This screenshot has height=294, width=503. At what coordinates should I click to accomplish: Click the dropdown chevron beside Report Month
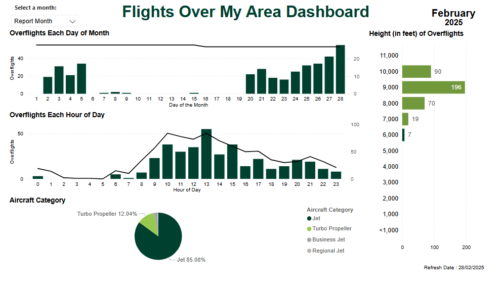tap(72, 21)
